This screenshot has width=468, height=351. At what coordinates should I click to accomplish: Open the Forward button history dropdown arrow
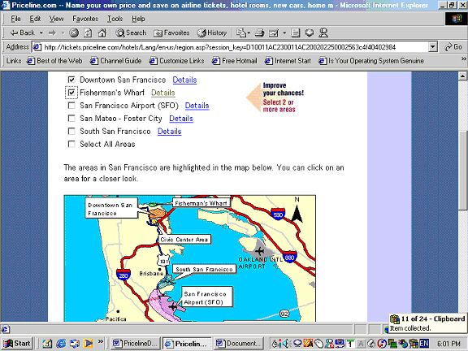63,32
